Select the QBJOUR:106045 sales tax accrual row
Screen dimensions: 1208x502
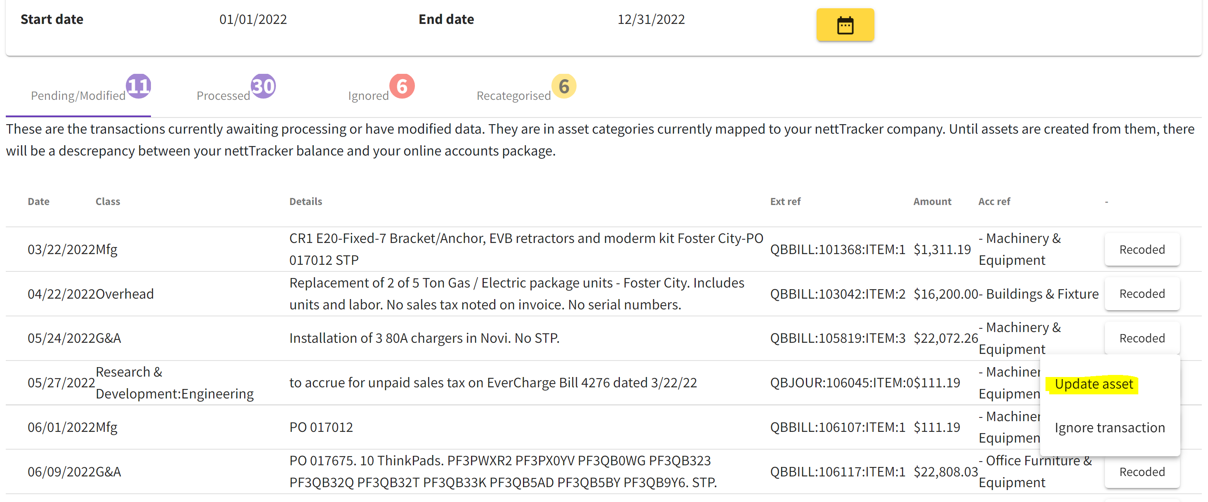[603, 383]
